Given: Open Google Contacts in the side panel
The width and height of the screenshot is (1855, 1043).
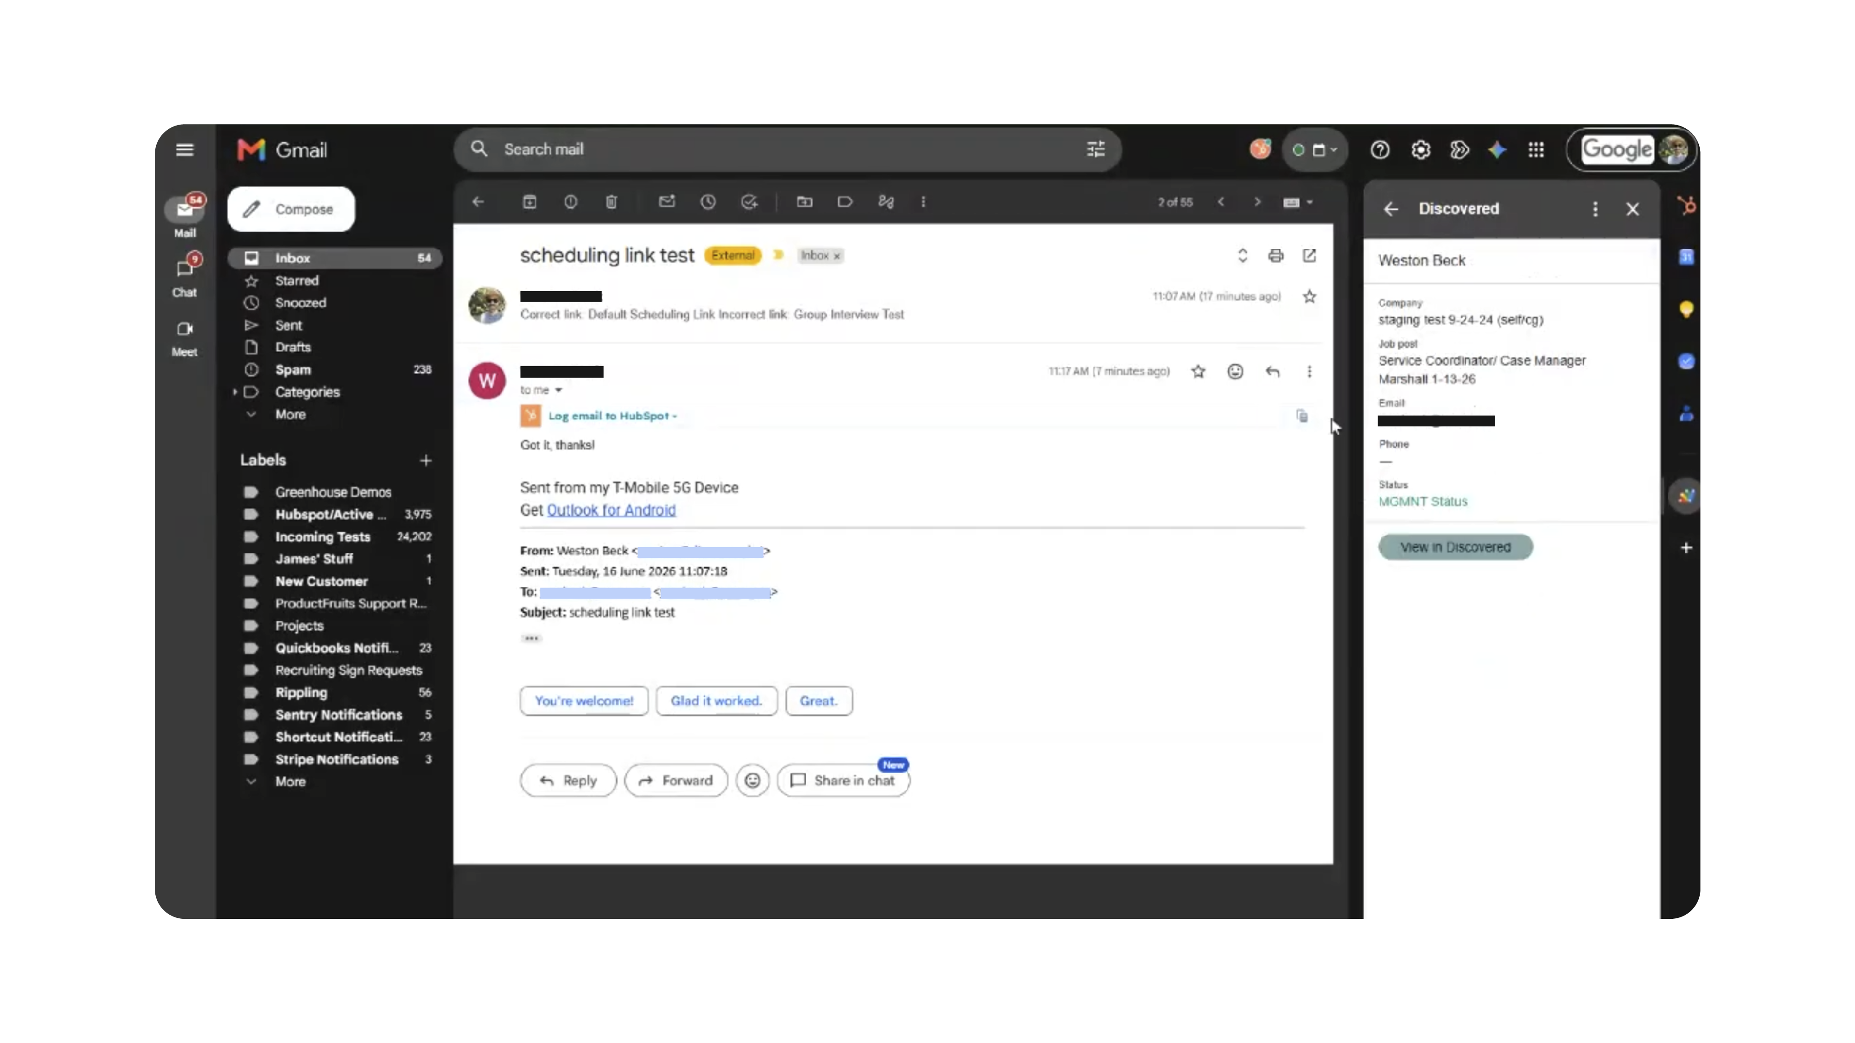Looking at the screenshot, I should 1686,414.
